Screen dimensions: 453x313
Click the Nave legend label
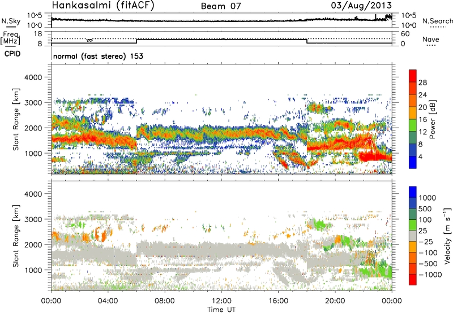point(431,39)
